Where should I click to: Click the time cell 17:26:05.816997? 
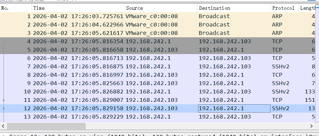pyautogui.click(x=78, y=75)
